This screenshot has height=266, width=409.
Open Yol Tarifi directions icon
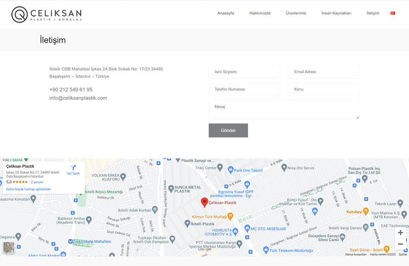pos(73,168)
